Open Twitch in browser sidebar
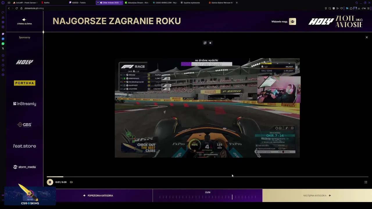The image size is (372, 209). (3, 34)
